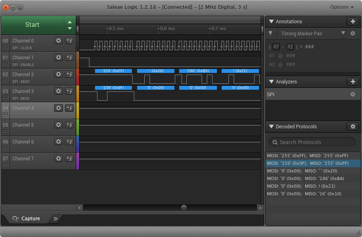362x237 pixels.
Task: Set trigger on Channel 6
Action: point(69,142)
